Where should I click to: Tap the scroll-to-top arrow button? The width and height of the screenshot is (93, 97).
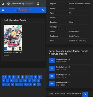point(85,95)
